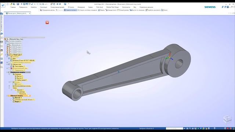Screen dimensions: 235x132
Task: Open the 3D печать ribbon tab
Action: pos(71,7)
